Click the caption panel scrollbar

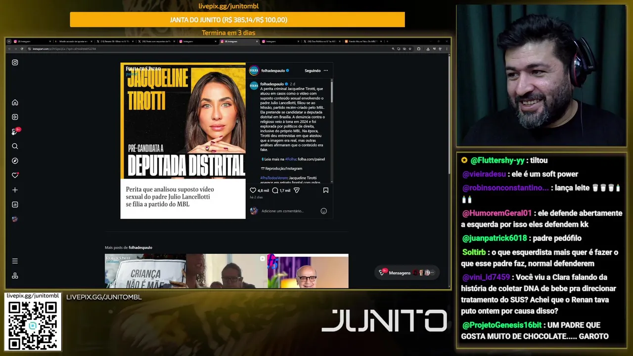pyautogui.click(x=331, y=91)
